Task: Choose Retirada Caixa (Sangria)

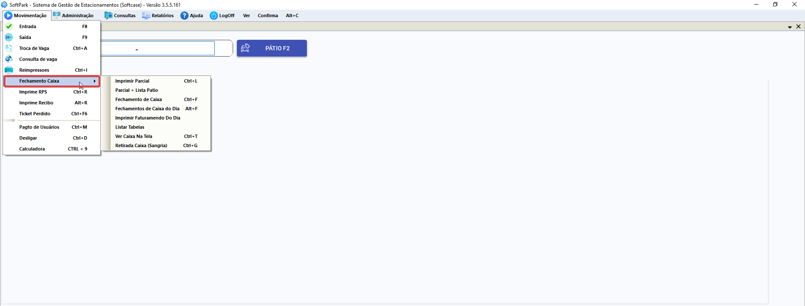Action: click(x=156, y=145)
